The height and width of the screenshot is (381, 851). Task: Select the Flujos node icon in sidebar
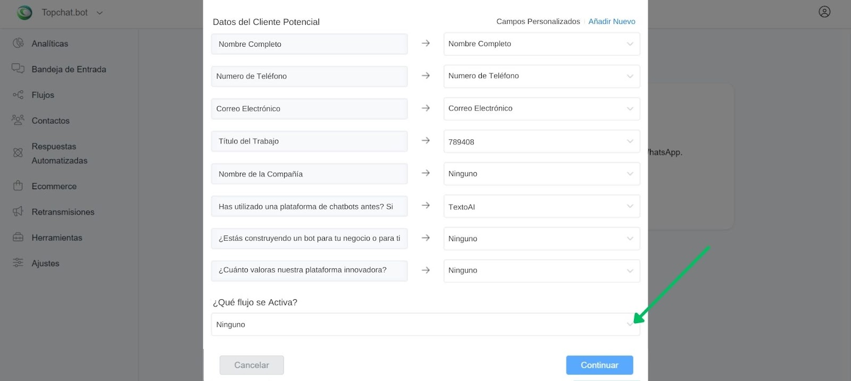coord(18,95)
